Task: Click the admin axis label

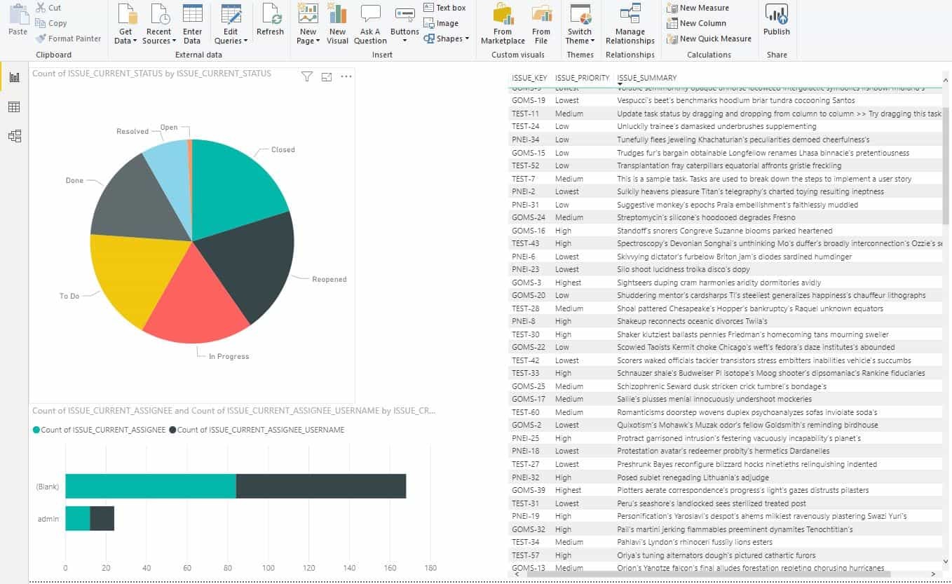Action: tap(49, 519)
